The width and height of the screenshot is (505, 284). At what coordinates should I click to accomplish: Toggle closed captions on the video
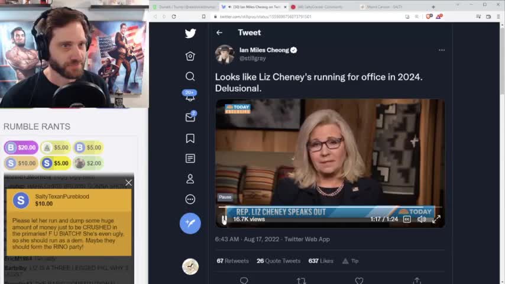(x=407, y=219)
